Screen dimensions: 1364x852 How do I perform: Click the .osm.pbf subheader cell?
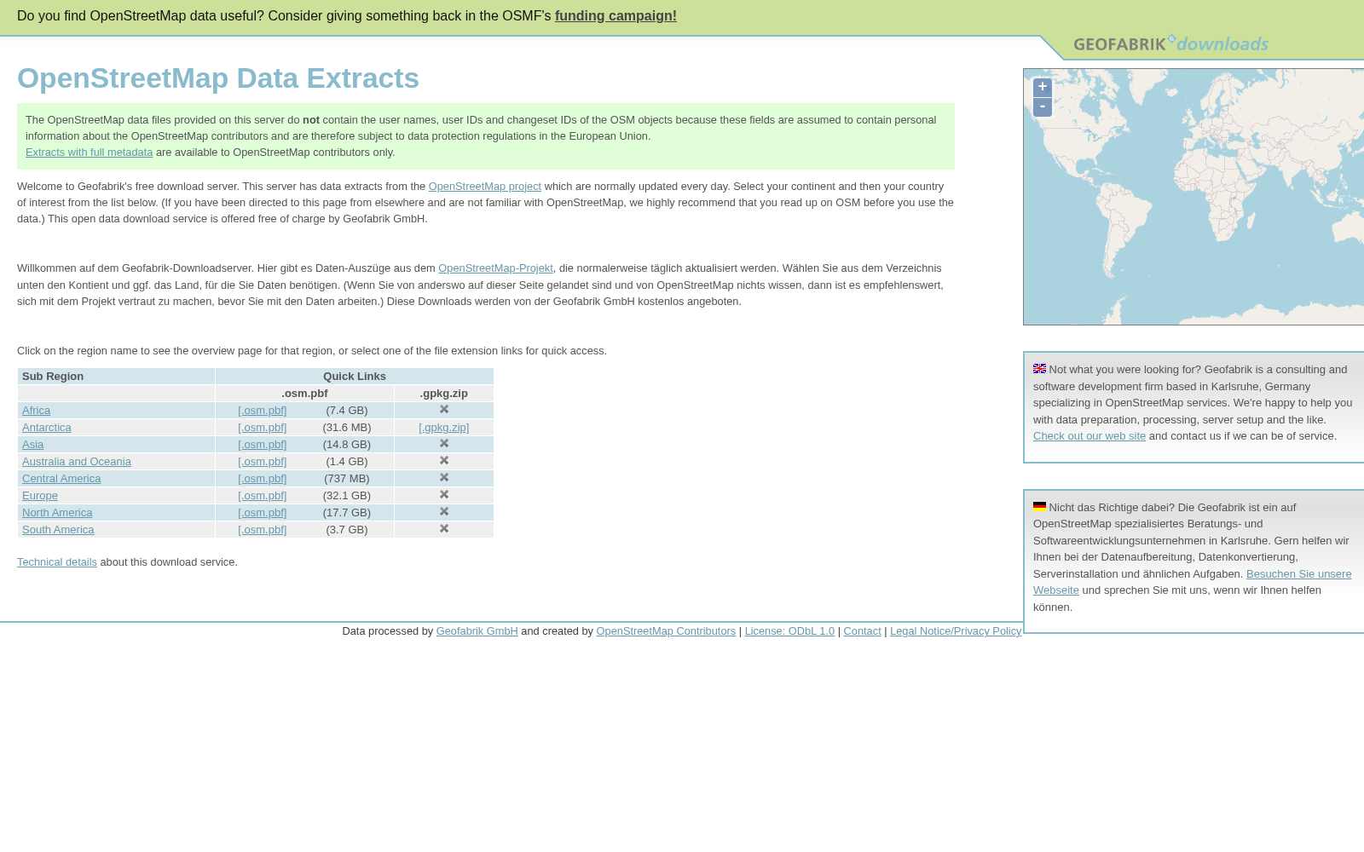304,394
